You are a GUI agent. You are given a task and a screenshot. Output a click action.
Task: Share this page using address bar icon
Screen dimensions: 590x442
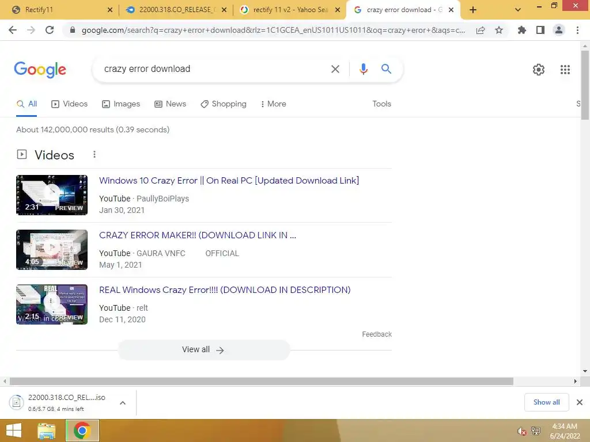[x=481, y=31]
